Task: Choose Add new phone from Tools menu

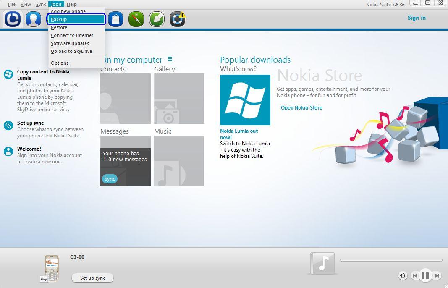Action: 76,11
